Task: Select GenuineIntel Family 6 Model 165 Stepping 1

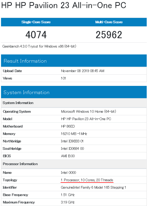Action: (93, 188)
